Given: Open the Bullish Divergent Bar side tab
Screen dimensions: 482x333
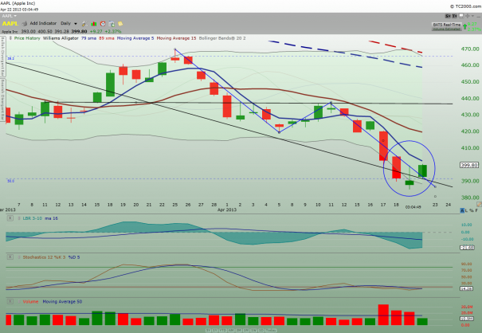Looking at the screenshot, I should (2, 57).
